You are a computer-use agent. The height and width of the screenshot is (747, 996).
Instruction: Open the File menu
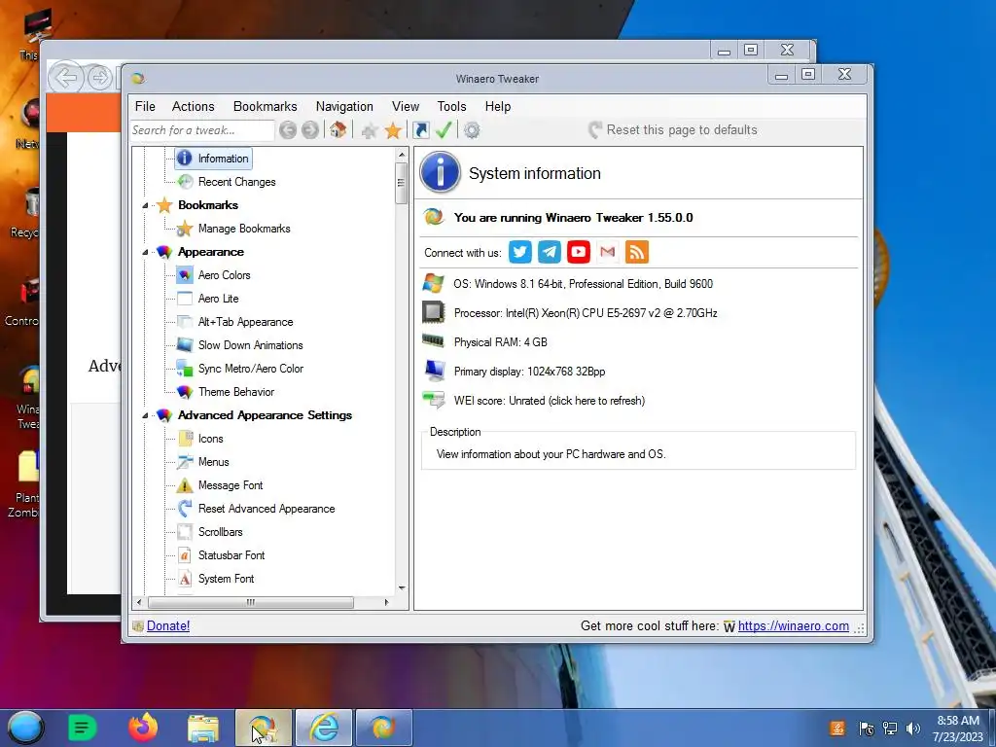point(145,107)
